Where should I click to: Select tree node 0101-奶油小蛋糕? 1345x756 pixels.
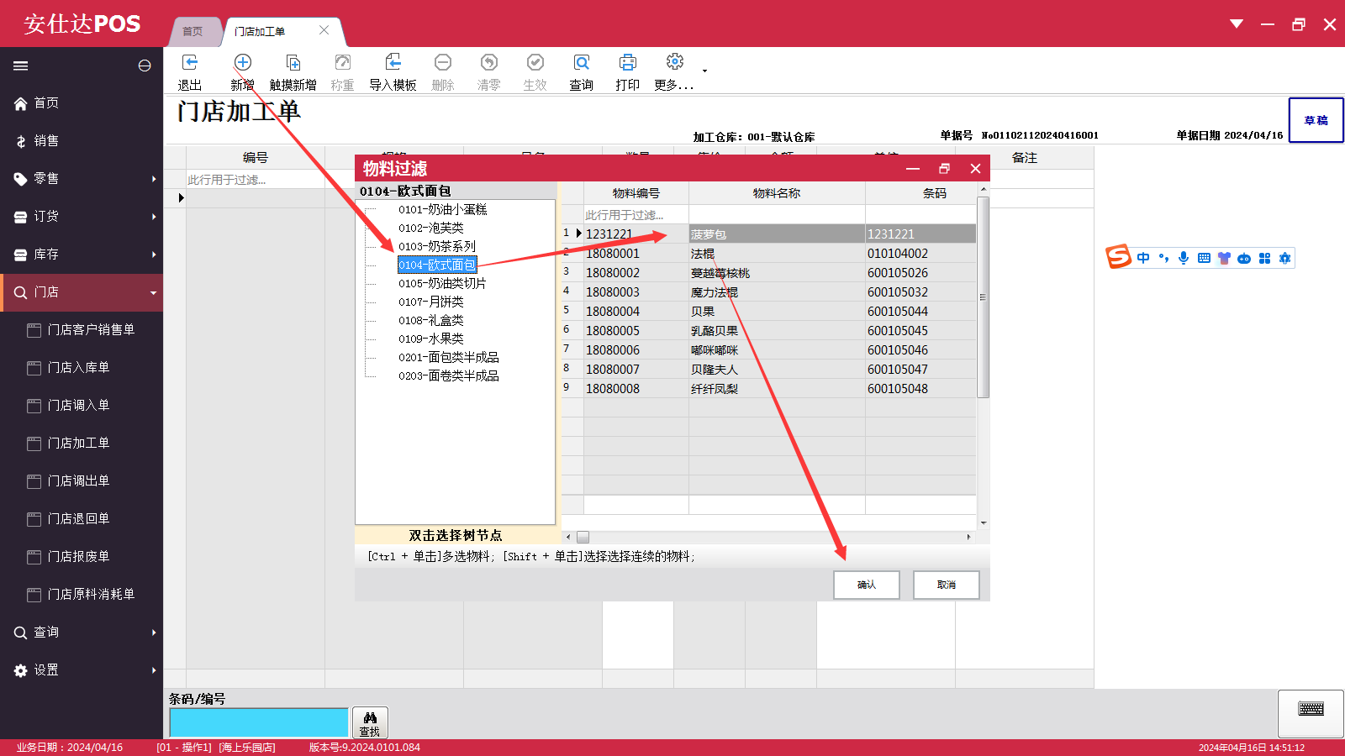[x=443, y=209]
